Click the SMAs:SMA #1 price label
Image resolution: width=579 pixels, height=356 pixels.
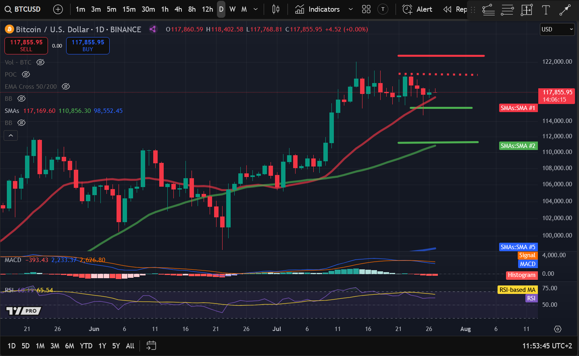click(x=518, y=108)
